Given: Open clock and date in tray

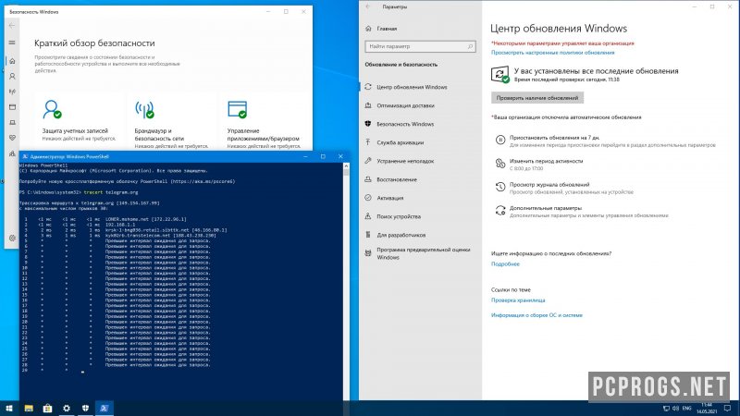Looking at the screenshot, I should click(x=707, y=409).
